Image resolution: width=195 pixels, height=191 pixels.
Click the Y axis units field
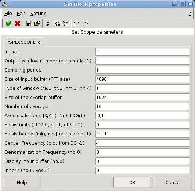point(142,125)
